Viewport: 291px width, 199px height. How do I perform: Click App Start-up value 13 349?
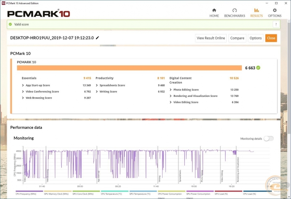[x=87, y=85]
